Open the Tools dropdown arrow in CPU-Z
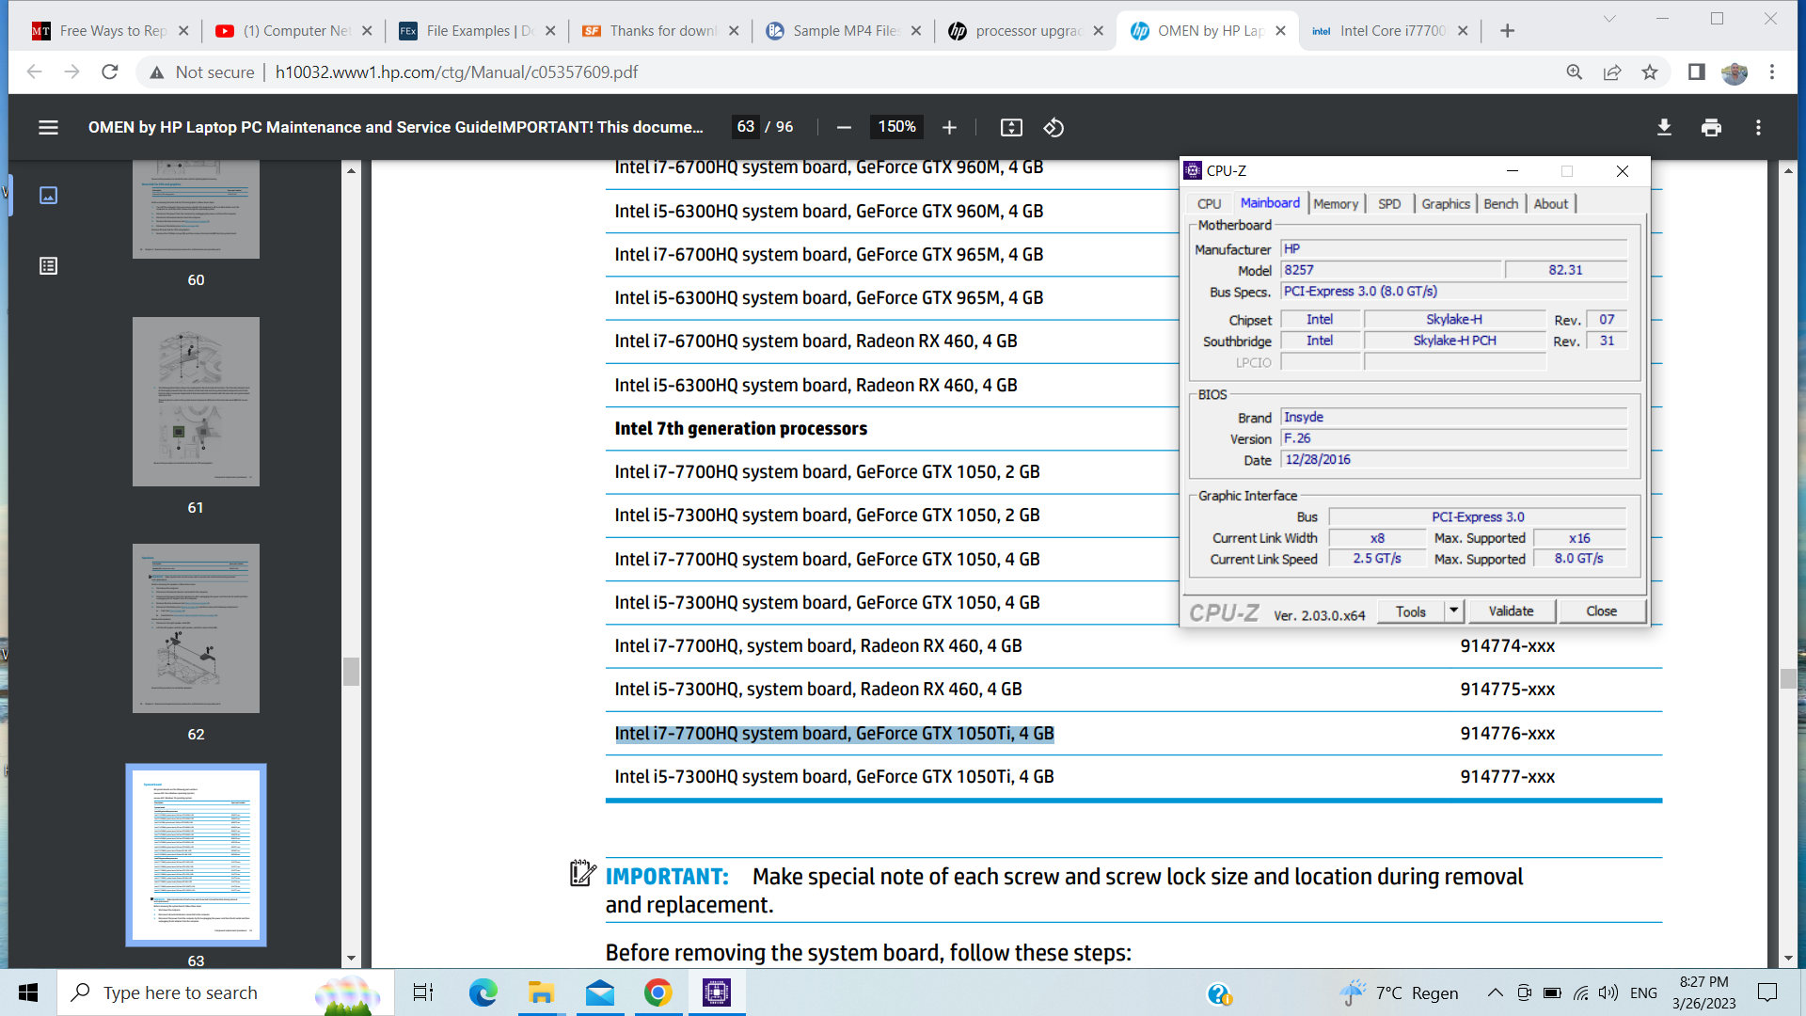 1452,611
